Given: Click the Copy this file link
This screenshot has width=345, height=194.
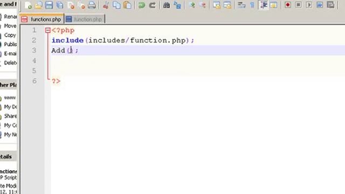Looking at the screenshot, I should pyautogui.click(x=10, y=35).
